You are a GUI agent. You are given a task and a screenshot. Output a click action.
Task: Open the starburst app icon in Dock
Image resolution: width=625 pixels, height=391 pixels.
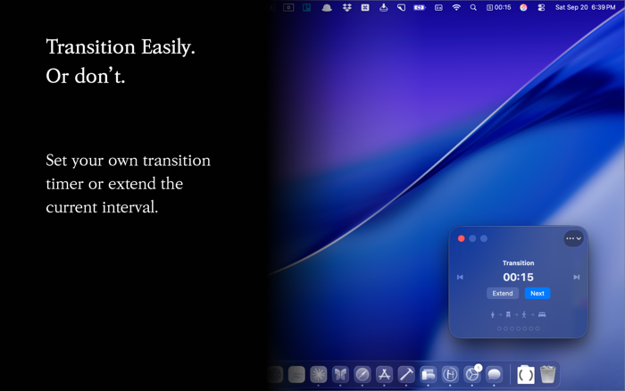[x=319, y=374]
